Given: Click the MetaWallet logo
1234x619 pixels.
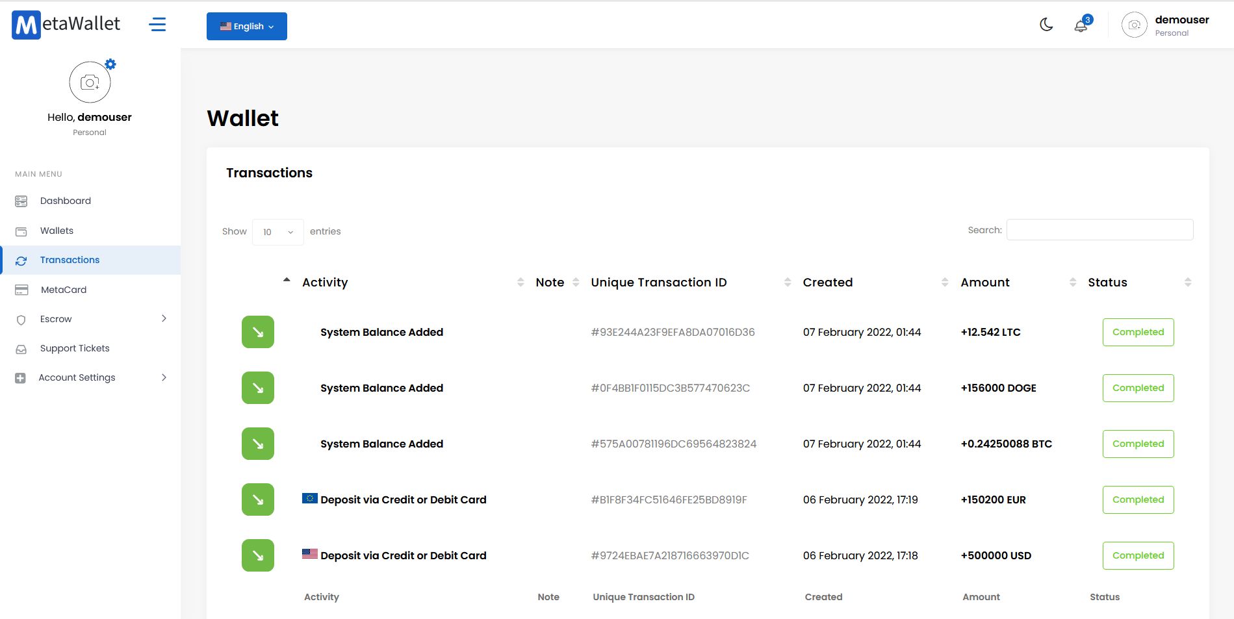Looking at the screenshot, I should [x=66, y=25].
